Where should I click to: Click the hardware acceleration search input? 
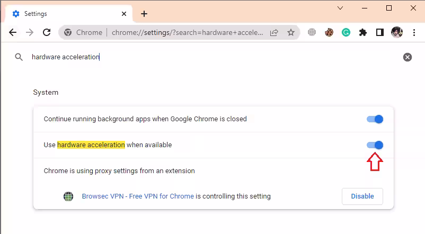pyautogui.click(x=212, y=57)
